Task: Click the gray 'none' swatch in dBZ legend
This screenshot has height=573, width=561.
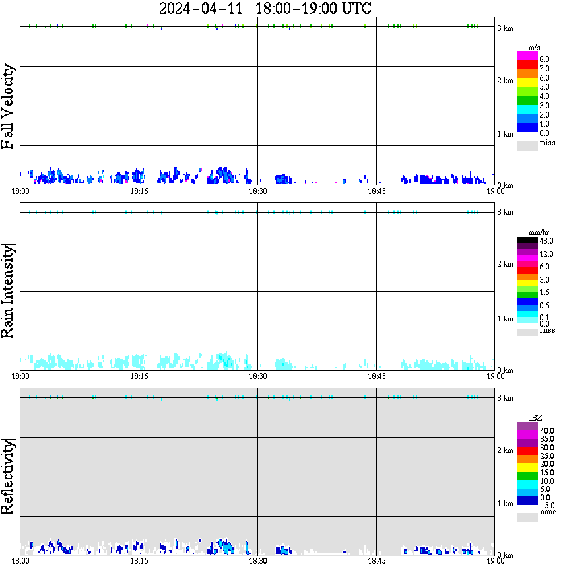Action: [527, 517]
